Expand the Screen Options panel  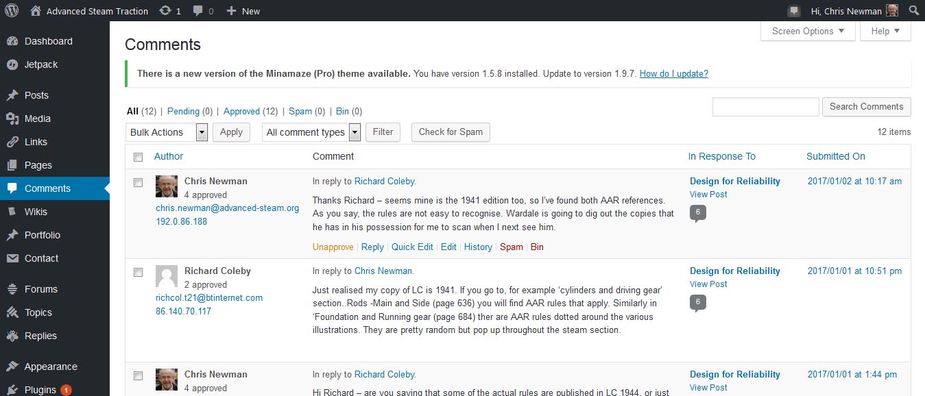tap(808, 32)
